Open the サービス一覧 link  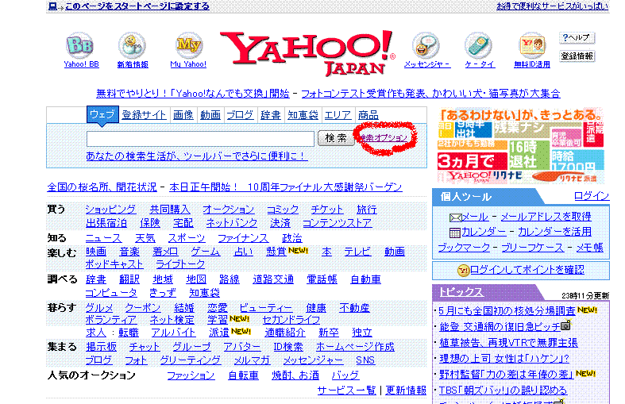click(347, 391)
